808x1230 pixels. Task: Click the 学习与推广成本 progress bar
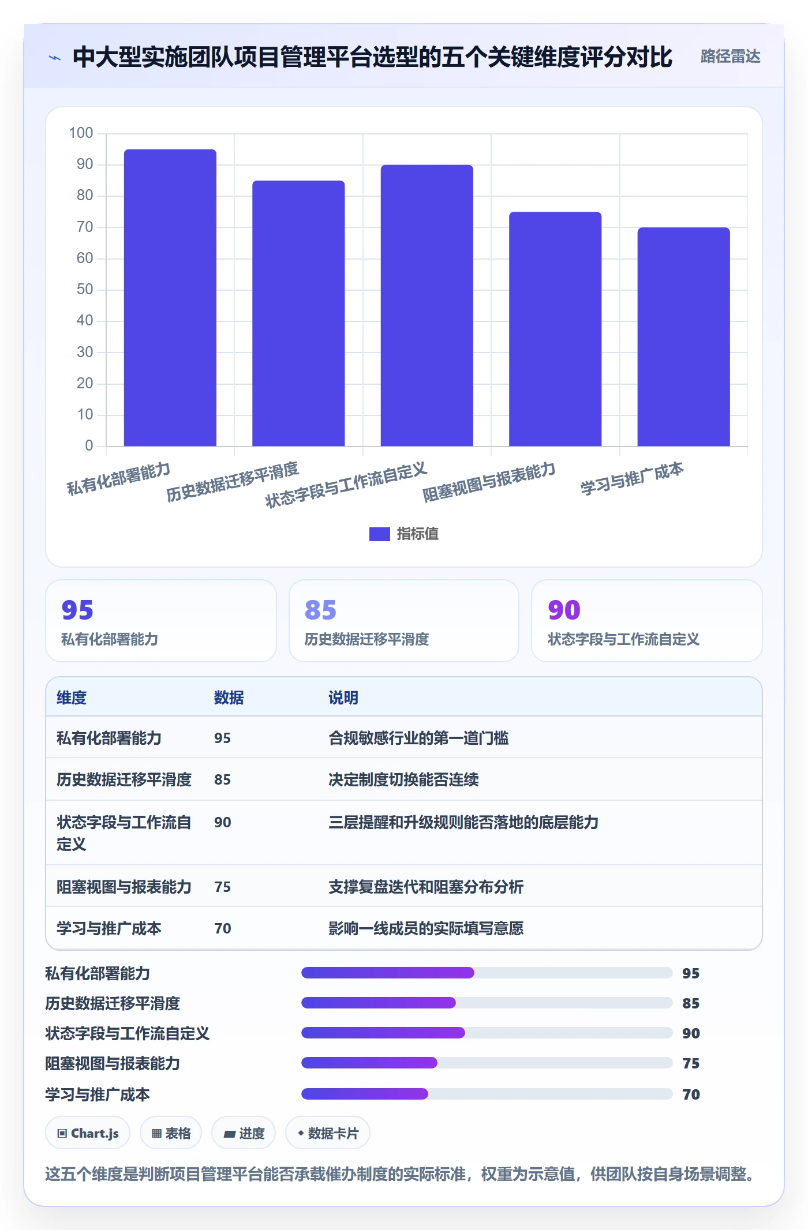487,1094
